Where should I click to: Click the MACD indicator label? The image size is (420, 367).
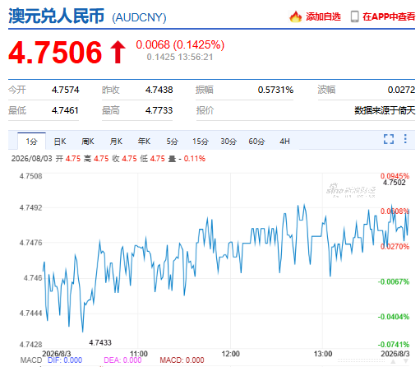[x=31, y=360]
